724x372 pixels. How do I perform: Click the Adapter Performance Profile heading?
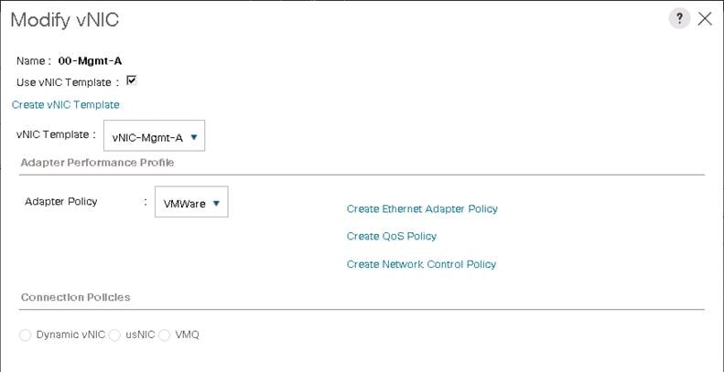tap(97, 163)
